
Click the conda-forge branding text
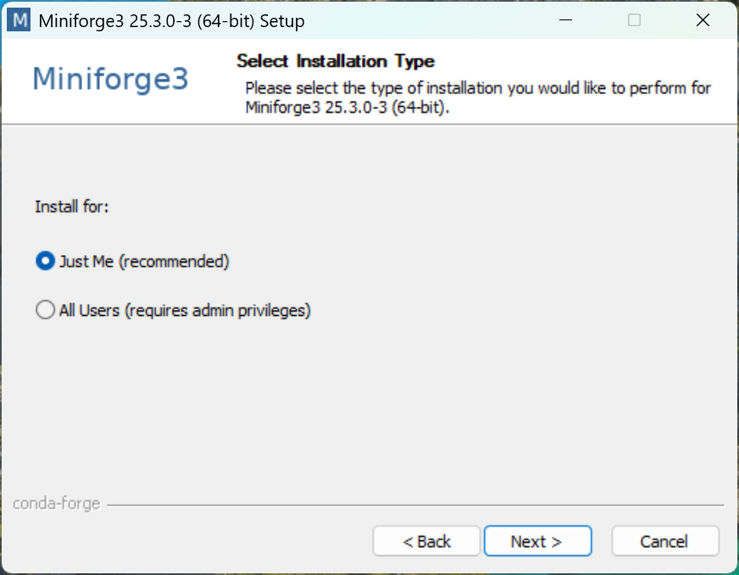57,504
